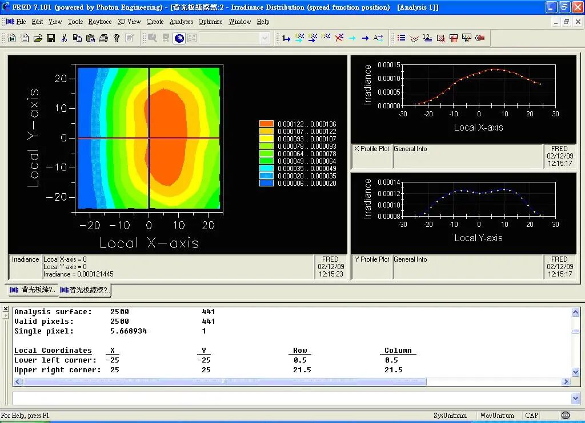Open the empty toolbar combo box dropdown

click(265, 38)
